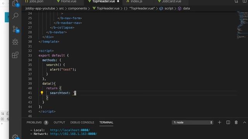Viewport: 248px width, 139px height.
Task: Click the 'methods: {' line
Action: point(52,60)
